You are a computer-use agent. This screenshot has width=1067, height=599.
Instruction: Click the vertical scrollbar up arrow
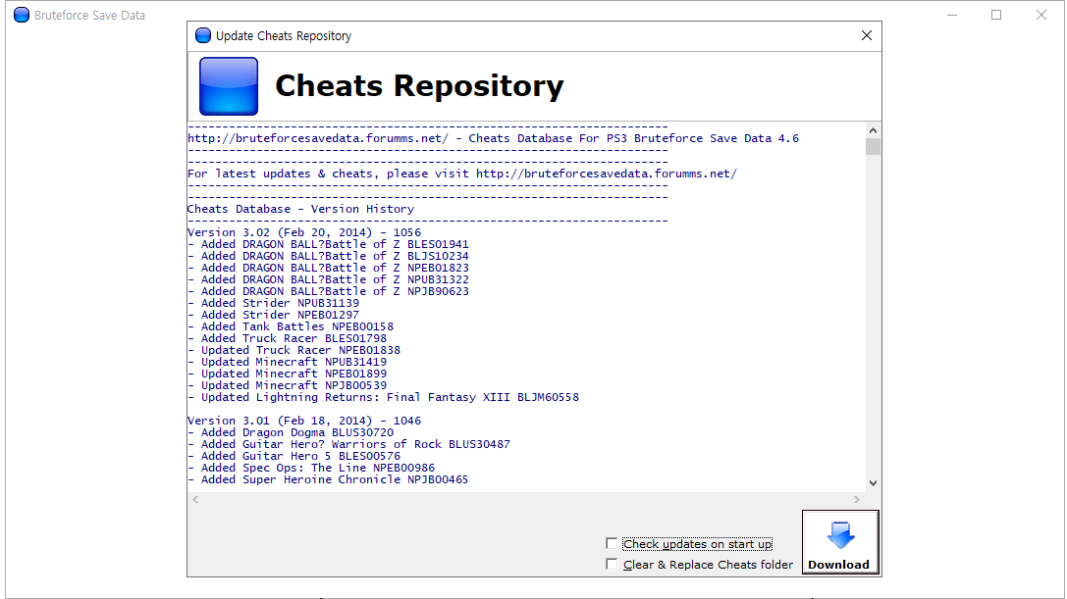tap(873, 130)
